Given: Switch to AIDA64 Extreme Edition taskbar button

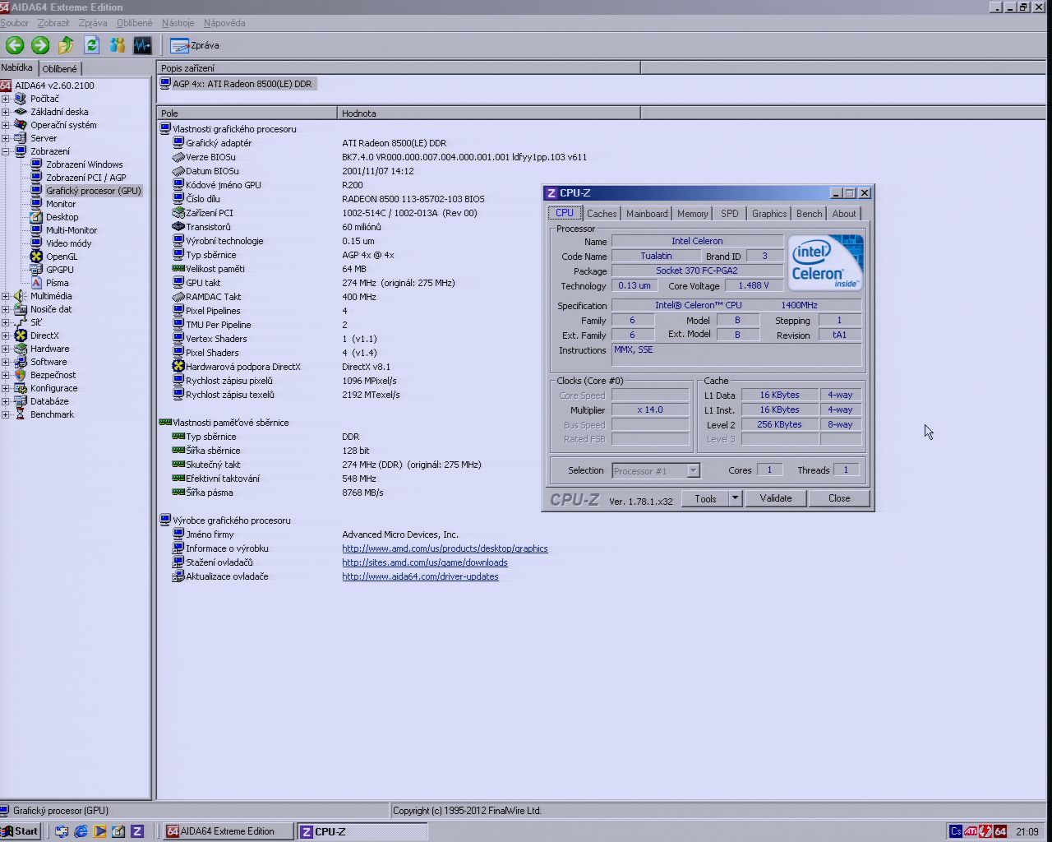Looking at the screenshot, I should [x=228, y=831].
